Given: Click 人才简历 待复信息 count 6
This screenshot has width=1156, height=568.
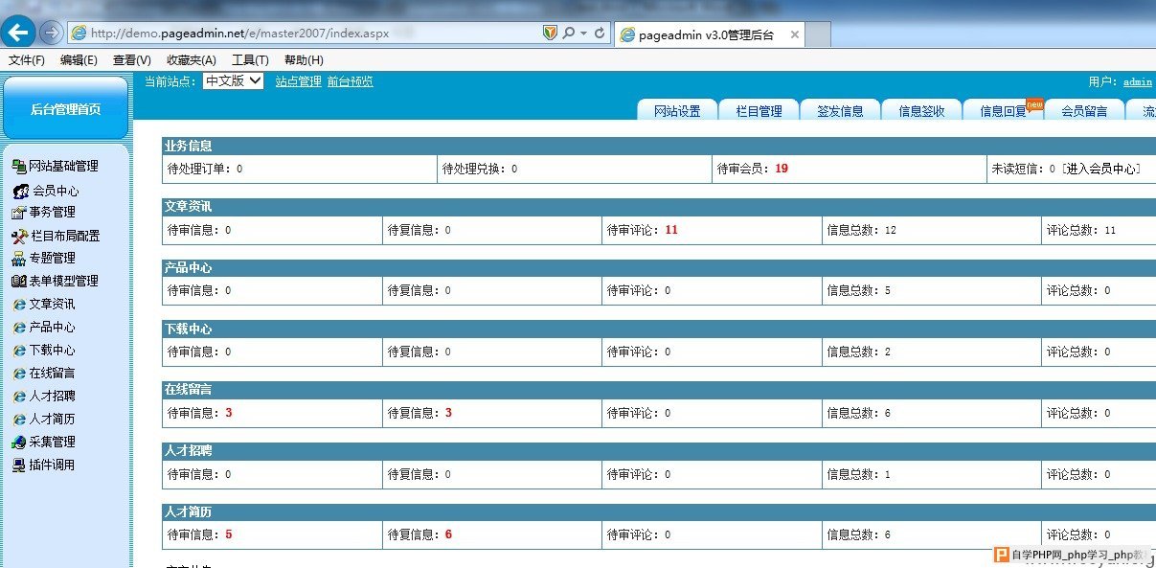Looking at the screenshot, I should click(x=448, y=534).
